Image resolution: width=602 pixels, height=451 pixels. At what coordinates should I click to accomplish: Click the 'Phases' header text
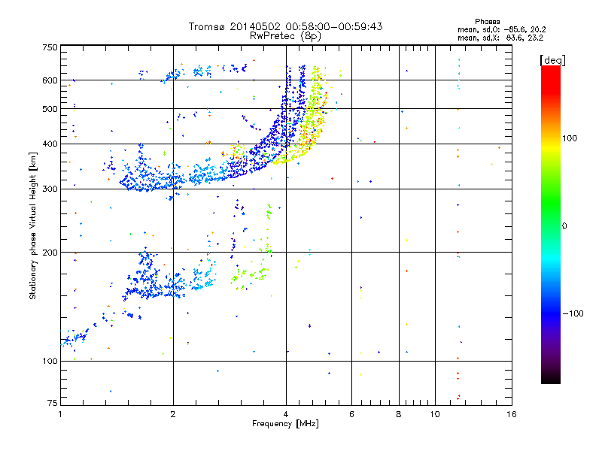tap(487, 22)
